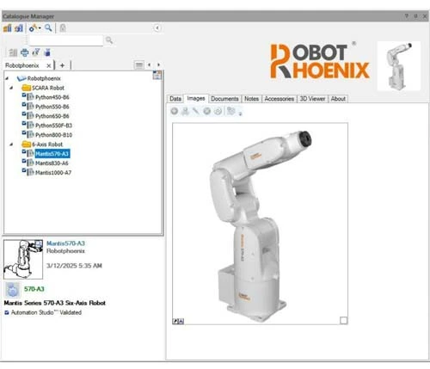
Task: Collapse the 6-Axis Robot folder
Action: (11, 145)
